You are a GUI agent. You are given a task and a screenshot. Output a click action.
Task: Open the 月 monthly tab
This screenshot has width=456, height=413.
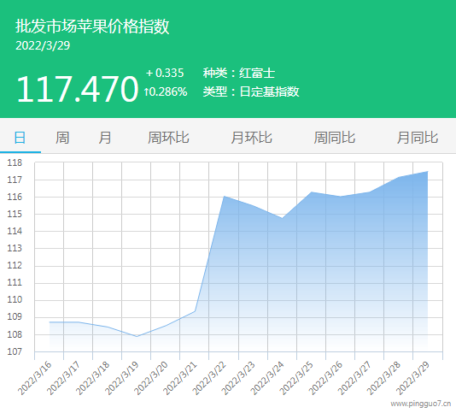[105, 138]
